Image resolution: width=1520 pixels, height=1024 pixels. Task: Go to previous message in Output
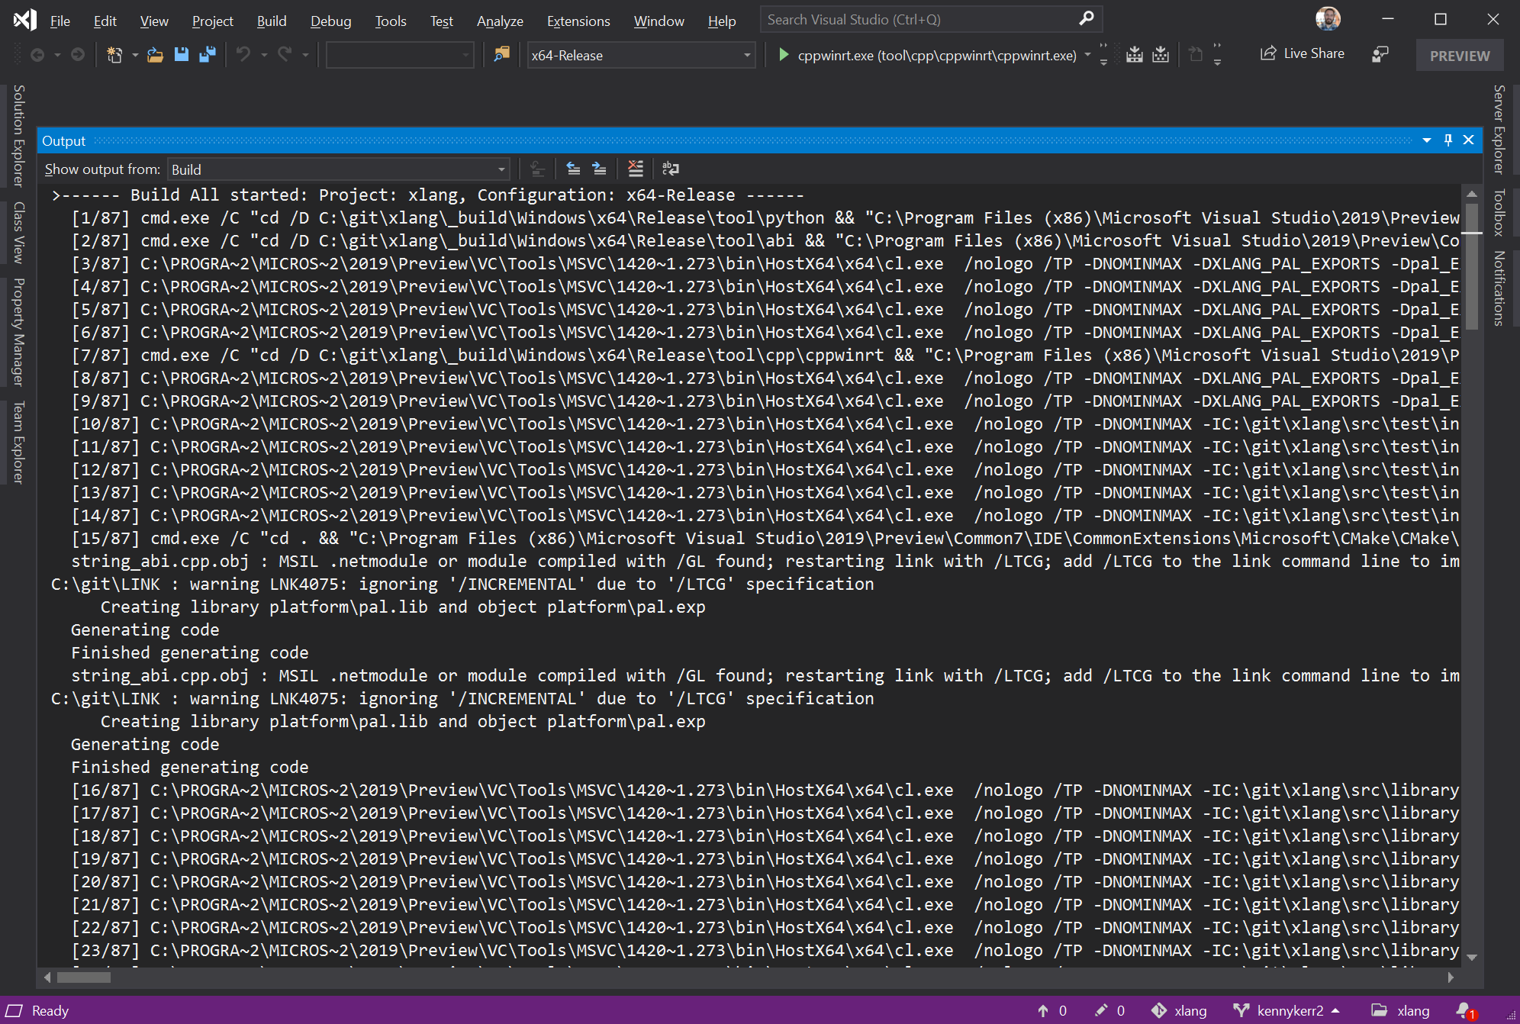[572, 169]
